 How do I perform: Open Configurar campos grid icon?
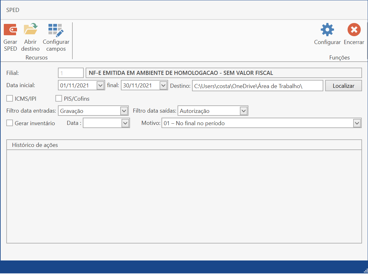(x=56, y=30)
